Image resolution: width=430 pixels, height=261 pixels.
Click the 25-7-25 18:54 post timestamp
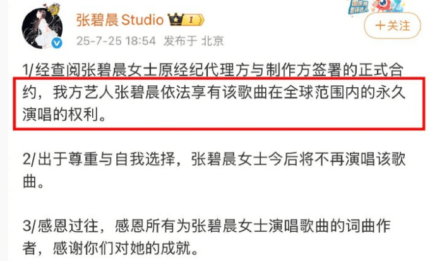point(116,41)
